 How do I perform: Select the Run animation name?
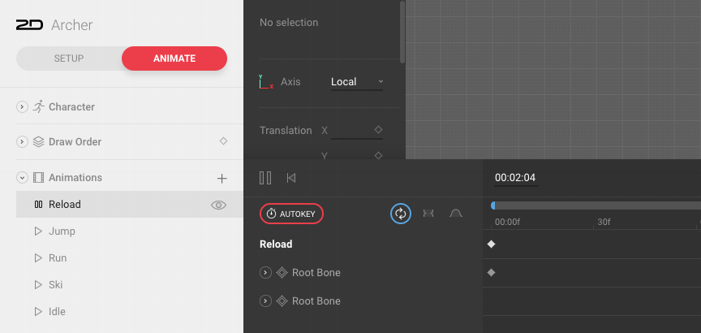(58, 258)
